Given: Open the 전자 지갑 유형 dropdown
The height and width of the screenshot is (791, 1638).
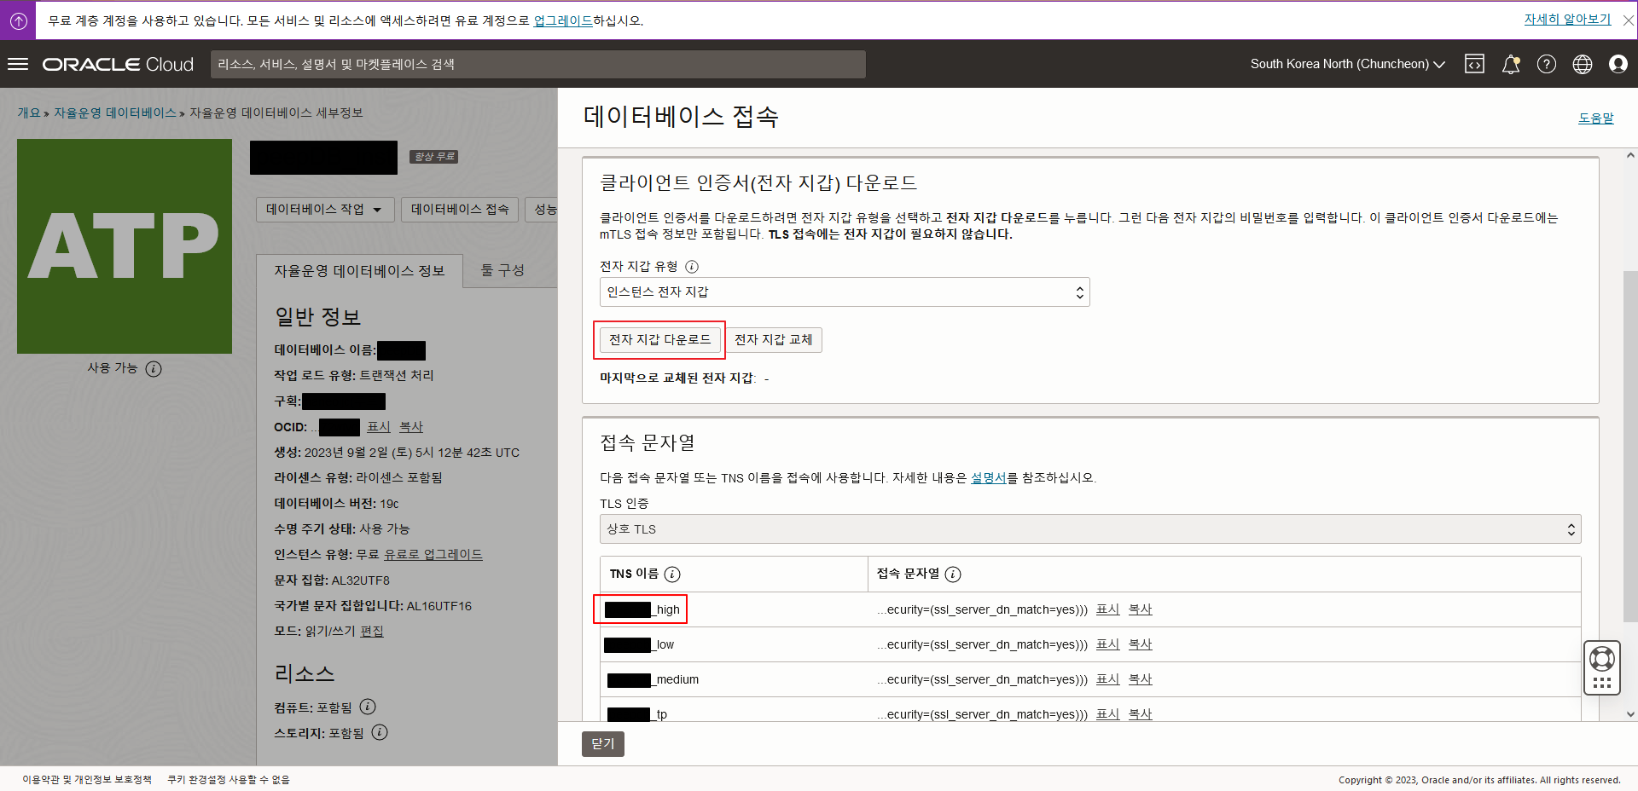Looking at the screenshot, I should pyautogui.click(x=845, y=292).
